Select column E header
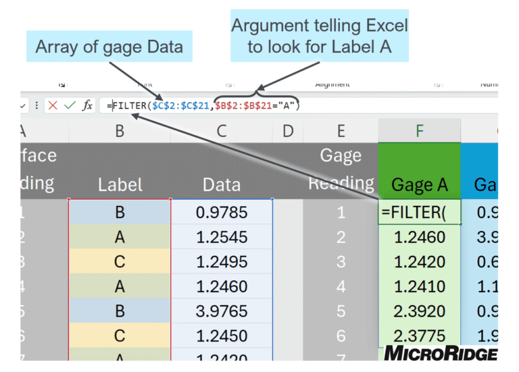519x372 pixels. pyautogui.click(x=341, y=131)
